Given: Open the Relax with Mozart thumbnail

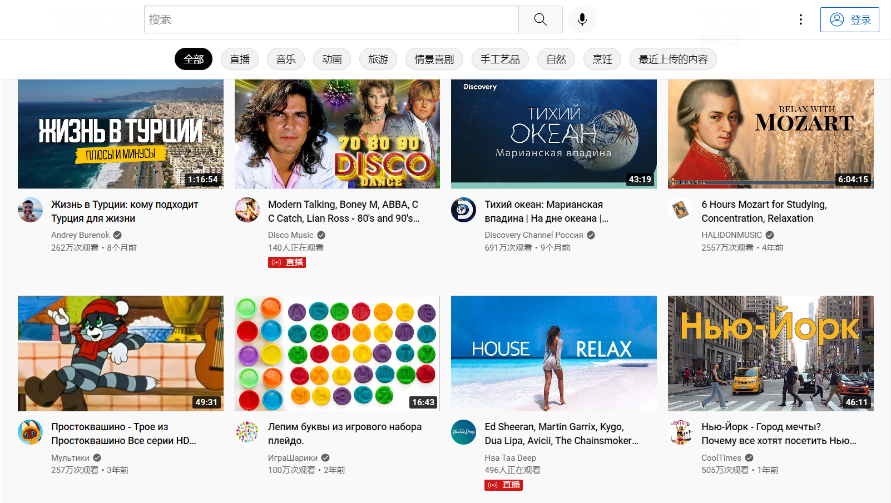Looking at the screenshot, I should pos(771,134).
